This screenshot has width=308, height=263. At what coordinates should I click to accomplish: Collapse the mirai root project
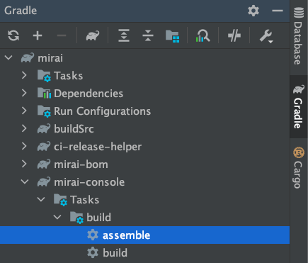pyautogui.click(x=8, y=57)
